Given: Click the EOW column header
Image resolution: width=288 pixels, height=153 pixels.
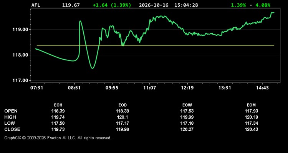Looking at the screenshot, I should point(187,105).
